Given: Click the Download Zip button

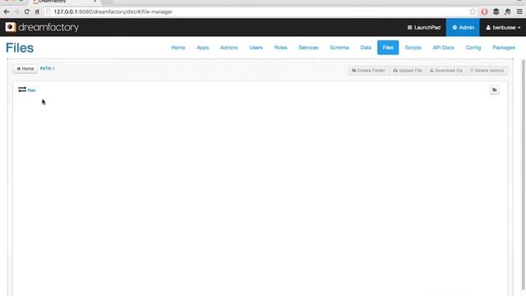Looking at the screenshot, I should pyautogui.click(x=445, y=71).
